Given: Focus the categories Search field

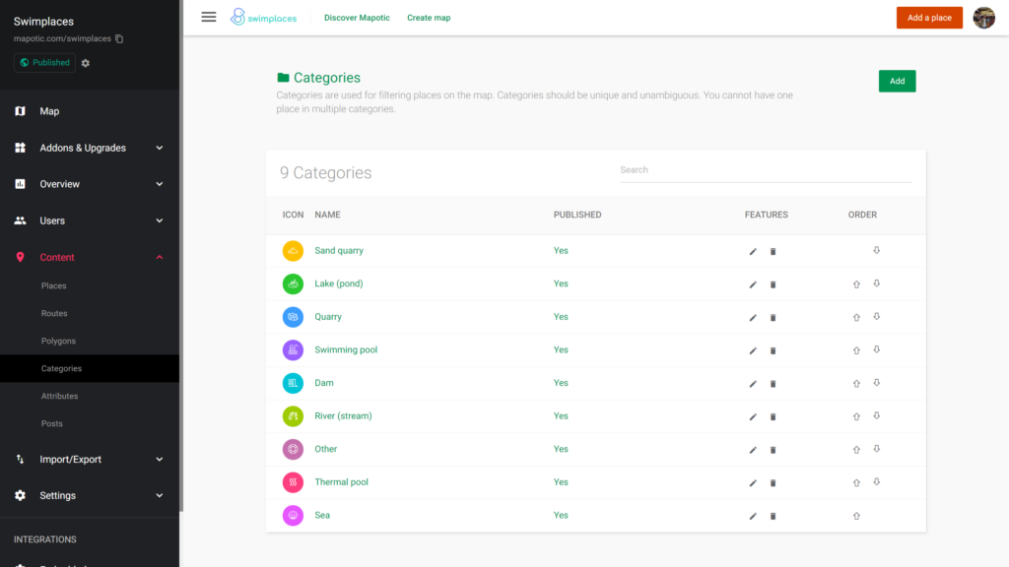Looking at the screenshot, I should 766,170.
